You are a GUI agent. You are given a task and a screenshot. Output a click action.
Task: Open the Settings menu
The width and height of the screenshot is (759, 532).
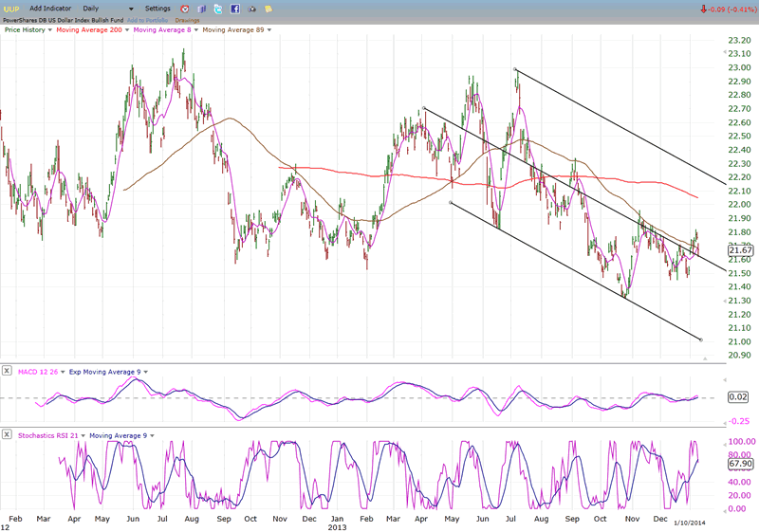[157, 9]
